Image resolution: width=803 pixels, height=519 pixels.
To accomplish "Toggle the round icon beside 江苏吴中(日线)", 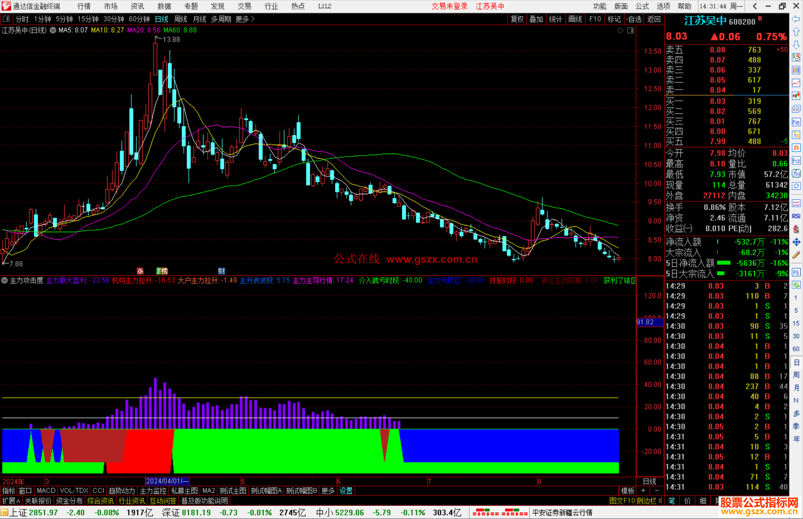I will click(53, 30).
